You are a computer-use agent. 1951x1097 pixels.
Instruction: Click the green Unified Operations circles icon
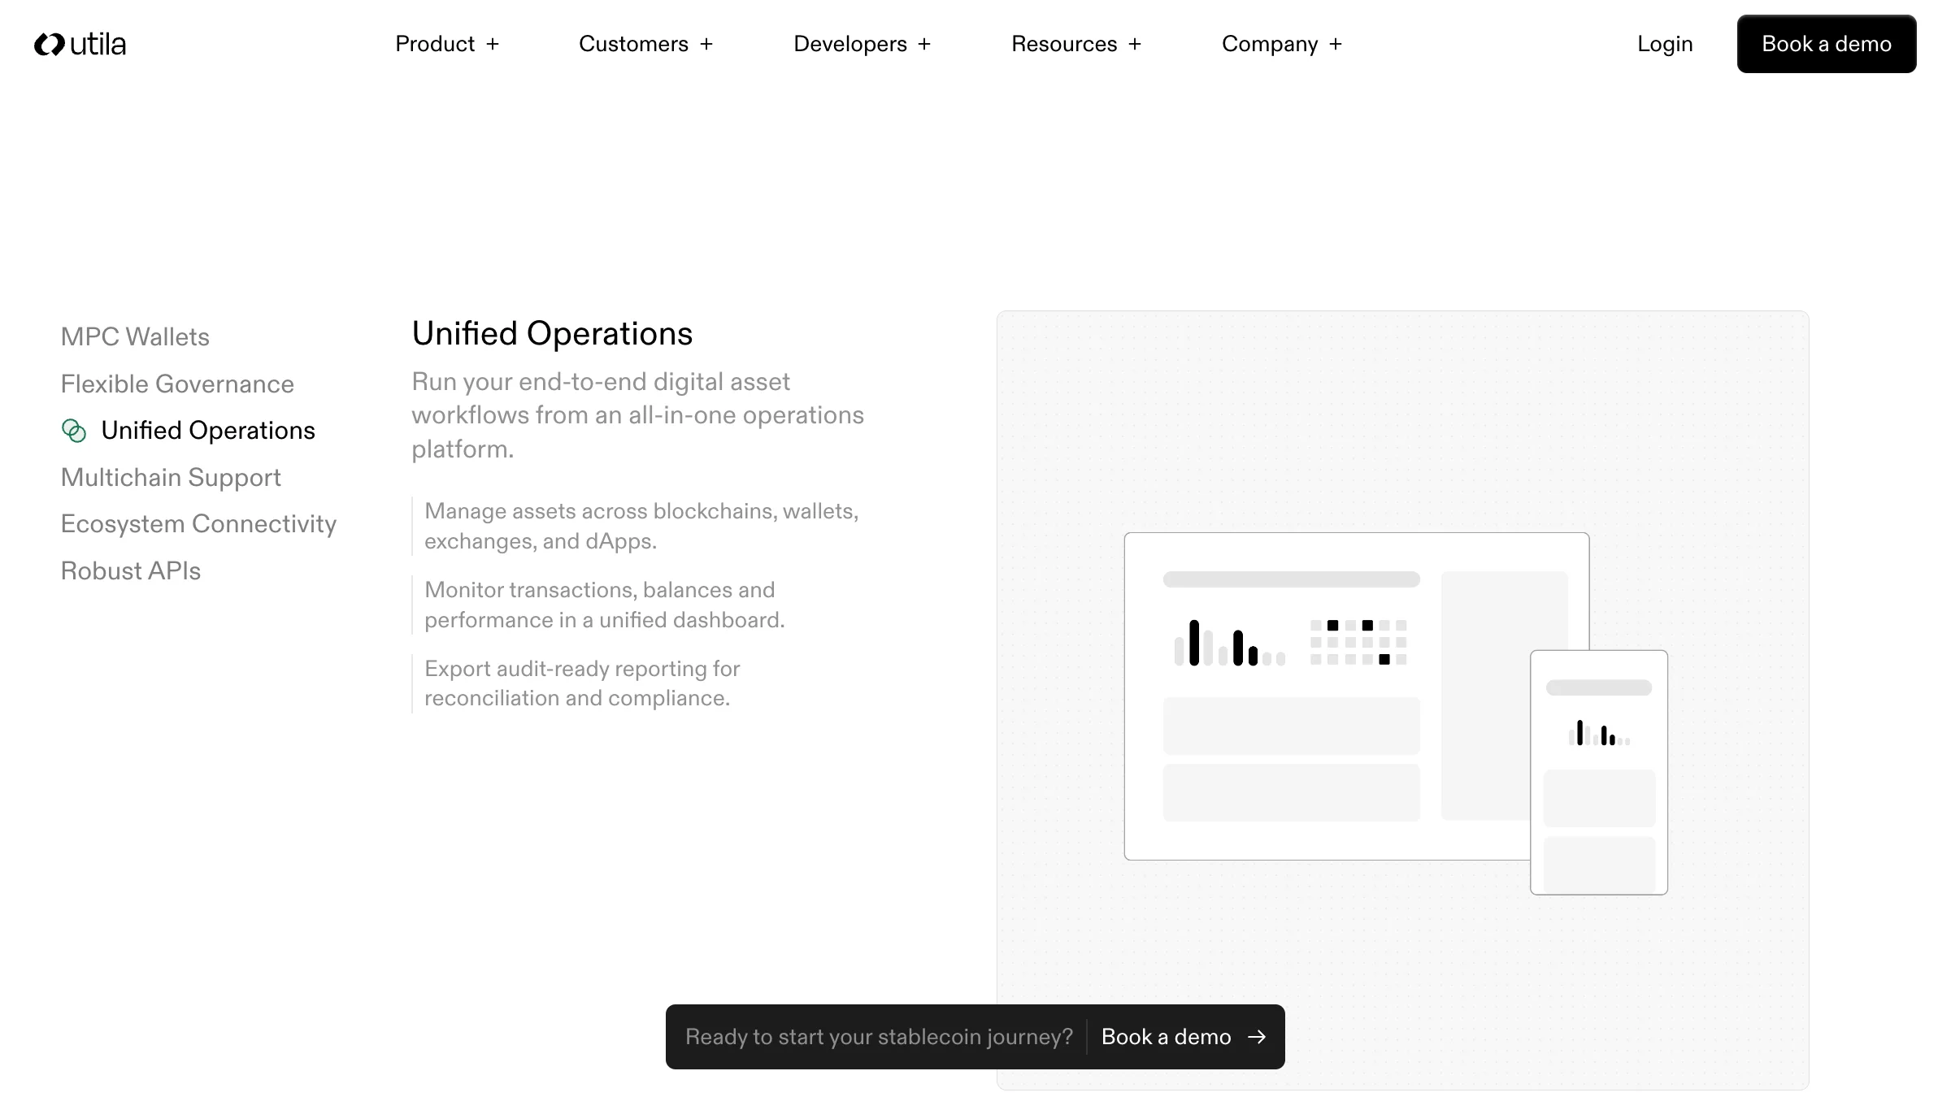pyautogui.click(x=74, y=431)
